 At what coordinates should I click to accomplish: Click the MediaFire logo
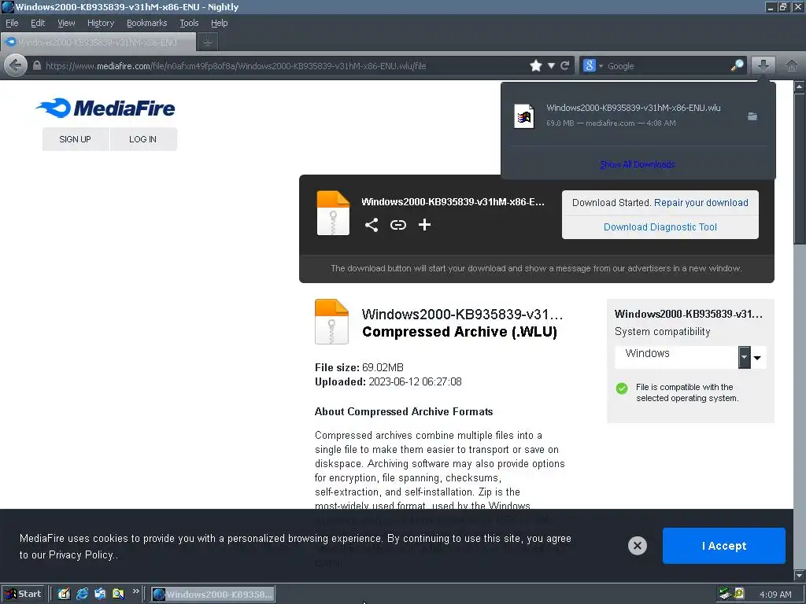tap(106, 108)
